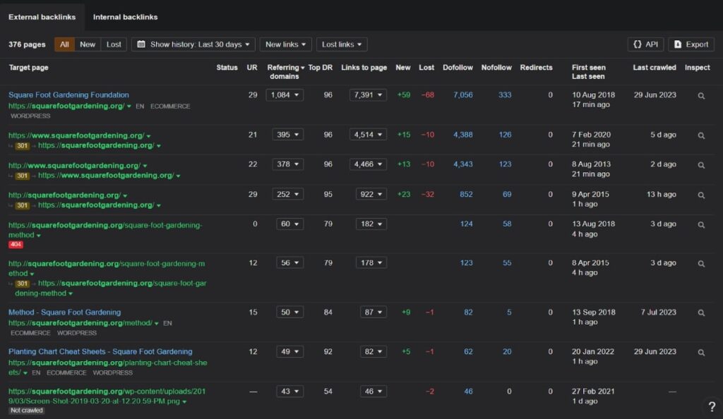Open the 7,056 dofollow links count

pyautogui.click(x=463, y=95)
